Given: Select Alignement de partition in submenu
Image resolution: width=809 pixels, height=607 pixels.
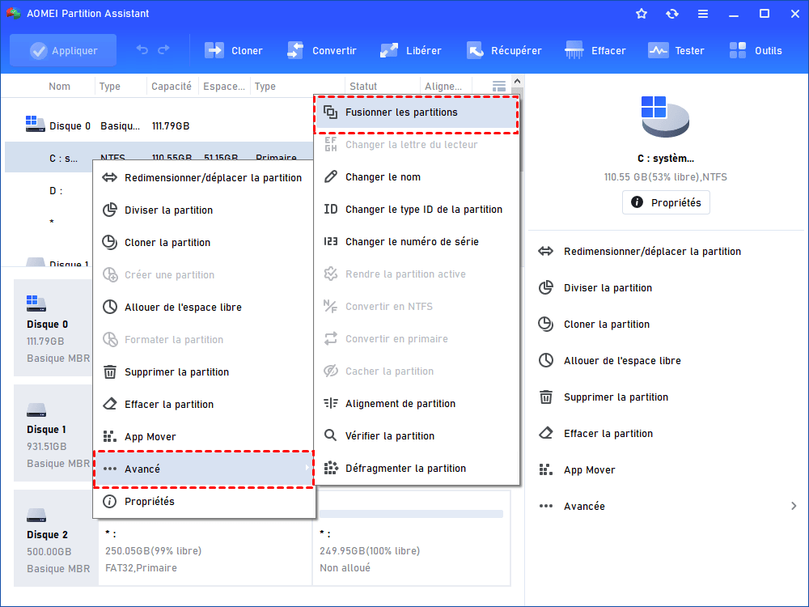Looking at the screenshot, I should [416, 404].
